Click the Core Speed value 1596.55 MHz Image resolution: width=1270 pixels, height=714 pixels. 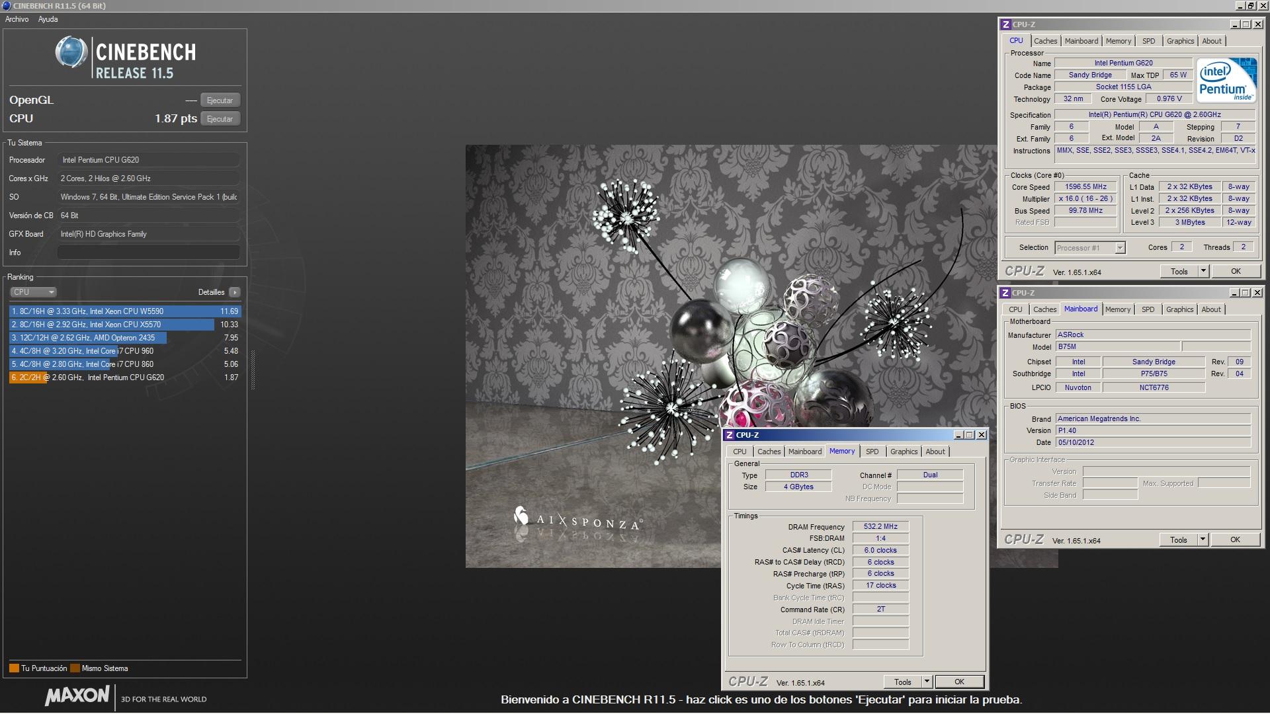(x=1085, y=187)
